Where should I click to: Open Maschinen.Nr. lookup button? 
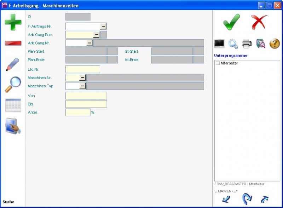[x=82, y=77]
